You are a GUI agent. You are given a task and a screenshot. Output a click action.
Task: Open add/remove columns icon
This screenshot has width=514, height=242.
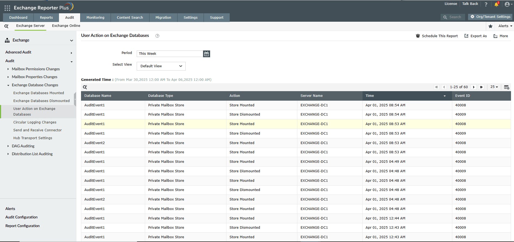pos(507,87)
